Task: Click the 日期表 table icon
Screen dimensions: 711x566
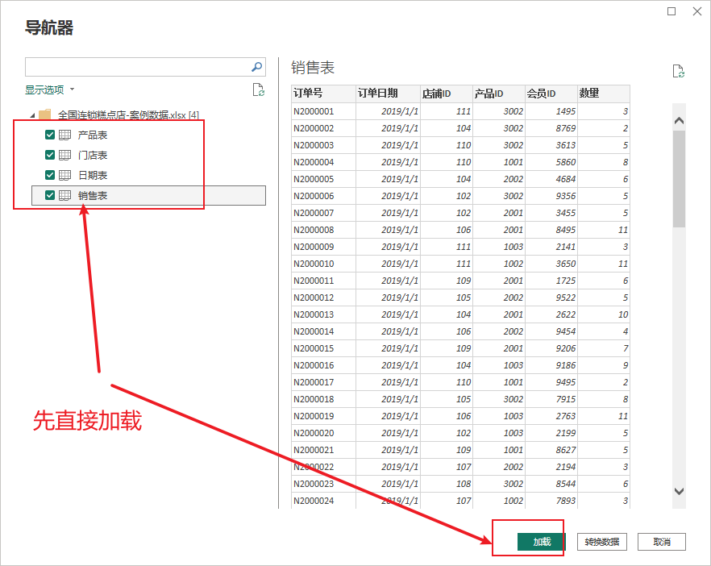Action: (64, 175)
